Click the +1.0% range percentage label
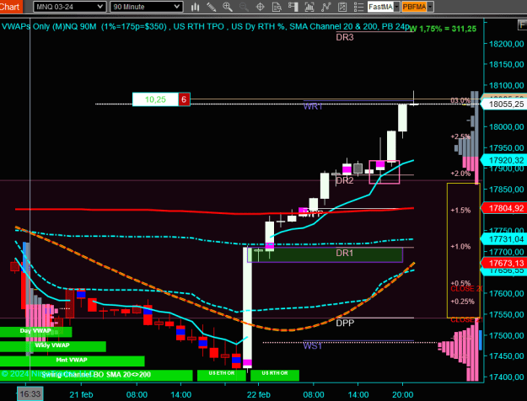The height and width of the screenshot is (401, 527). (460, 247)
